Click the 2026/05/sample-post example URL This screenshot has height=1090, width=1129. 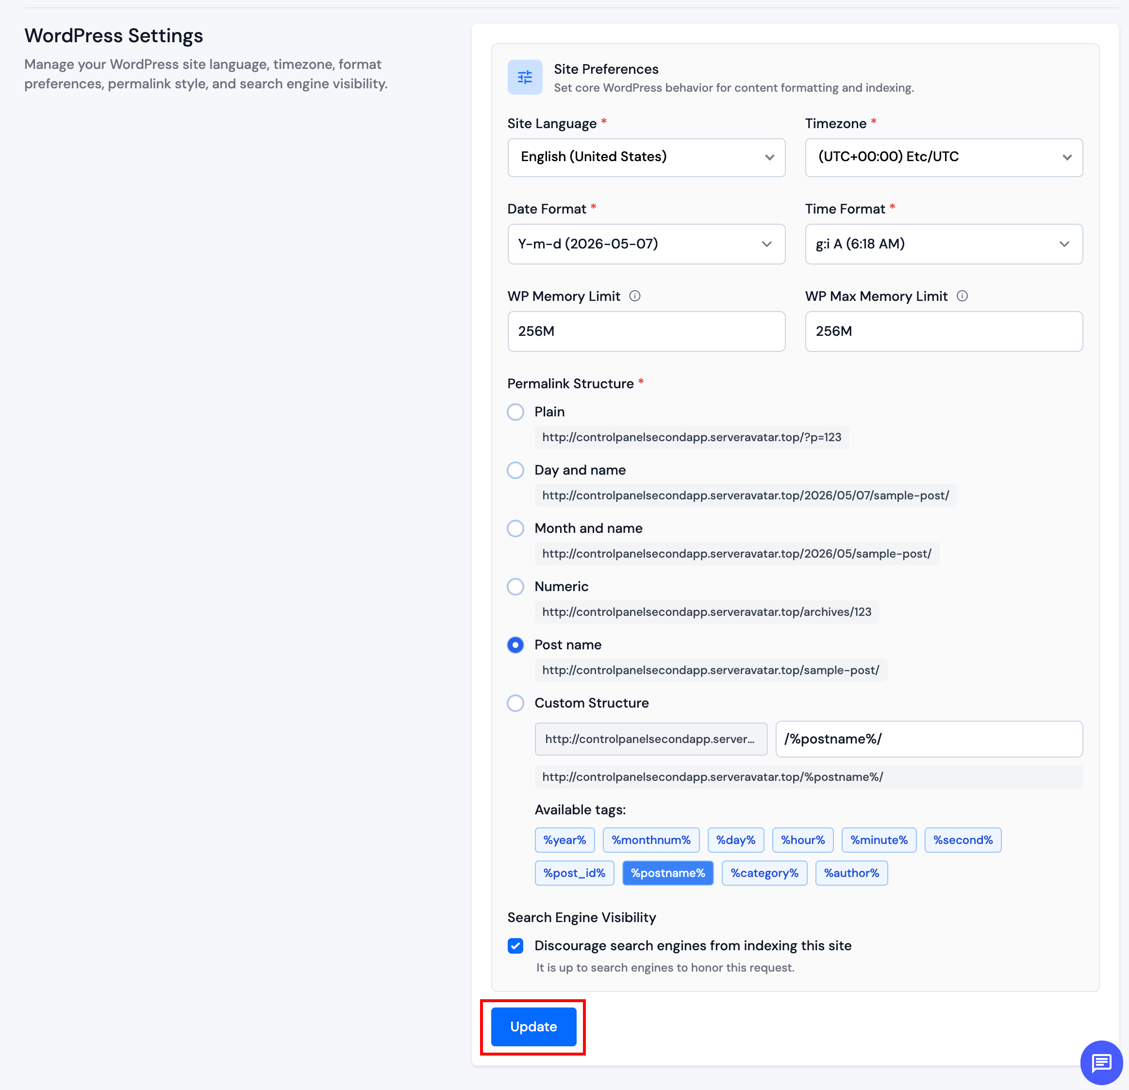click(x=737, y=553)
